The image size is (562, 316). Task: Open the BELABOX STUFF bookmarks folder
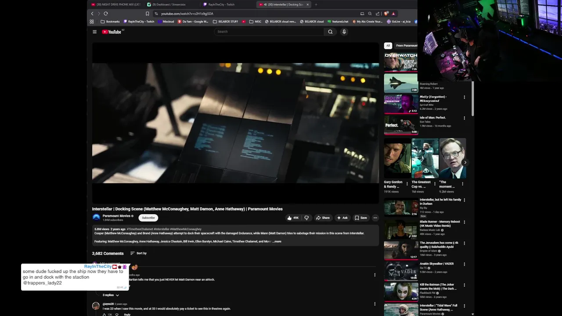225,22
